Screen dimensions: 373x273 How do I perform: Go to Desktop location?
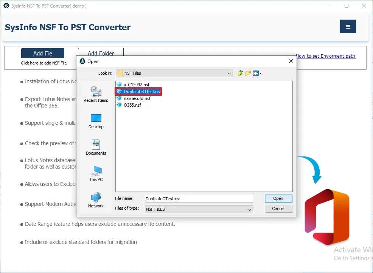96,121
